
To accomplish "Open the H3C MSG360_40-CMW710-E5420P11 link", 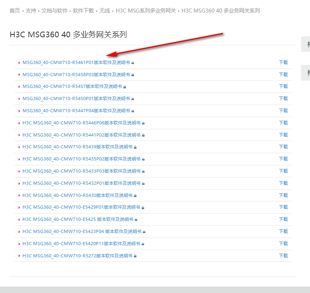I will coord(81,244).
